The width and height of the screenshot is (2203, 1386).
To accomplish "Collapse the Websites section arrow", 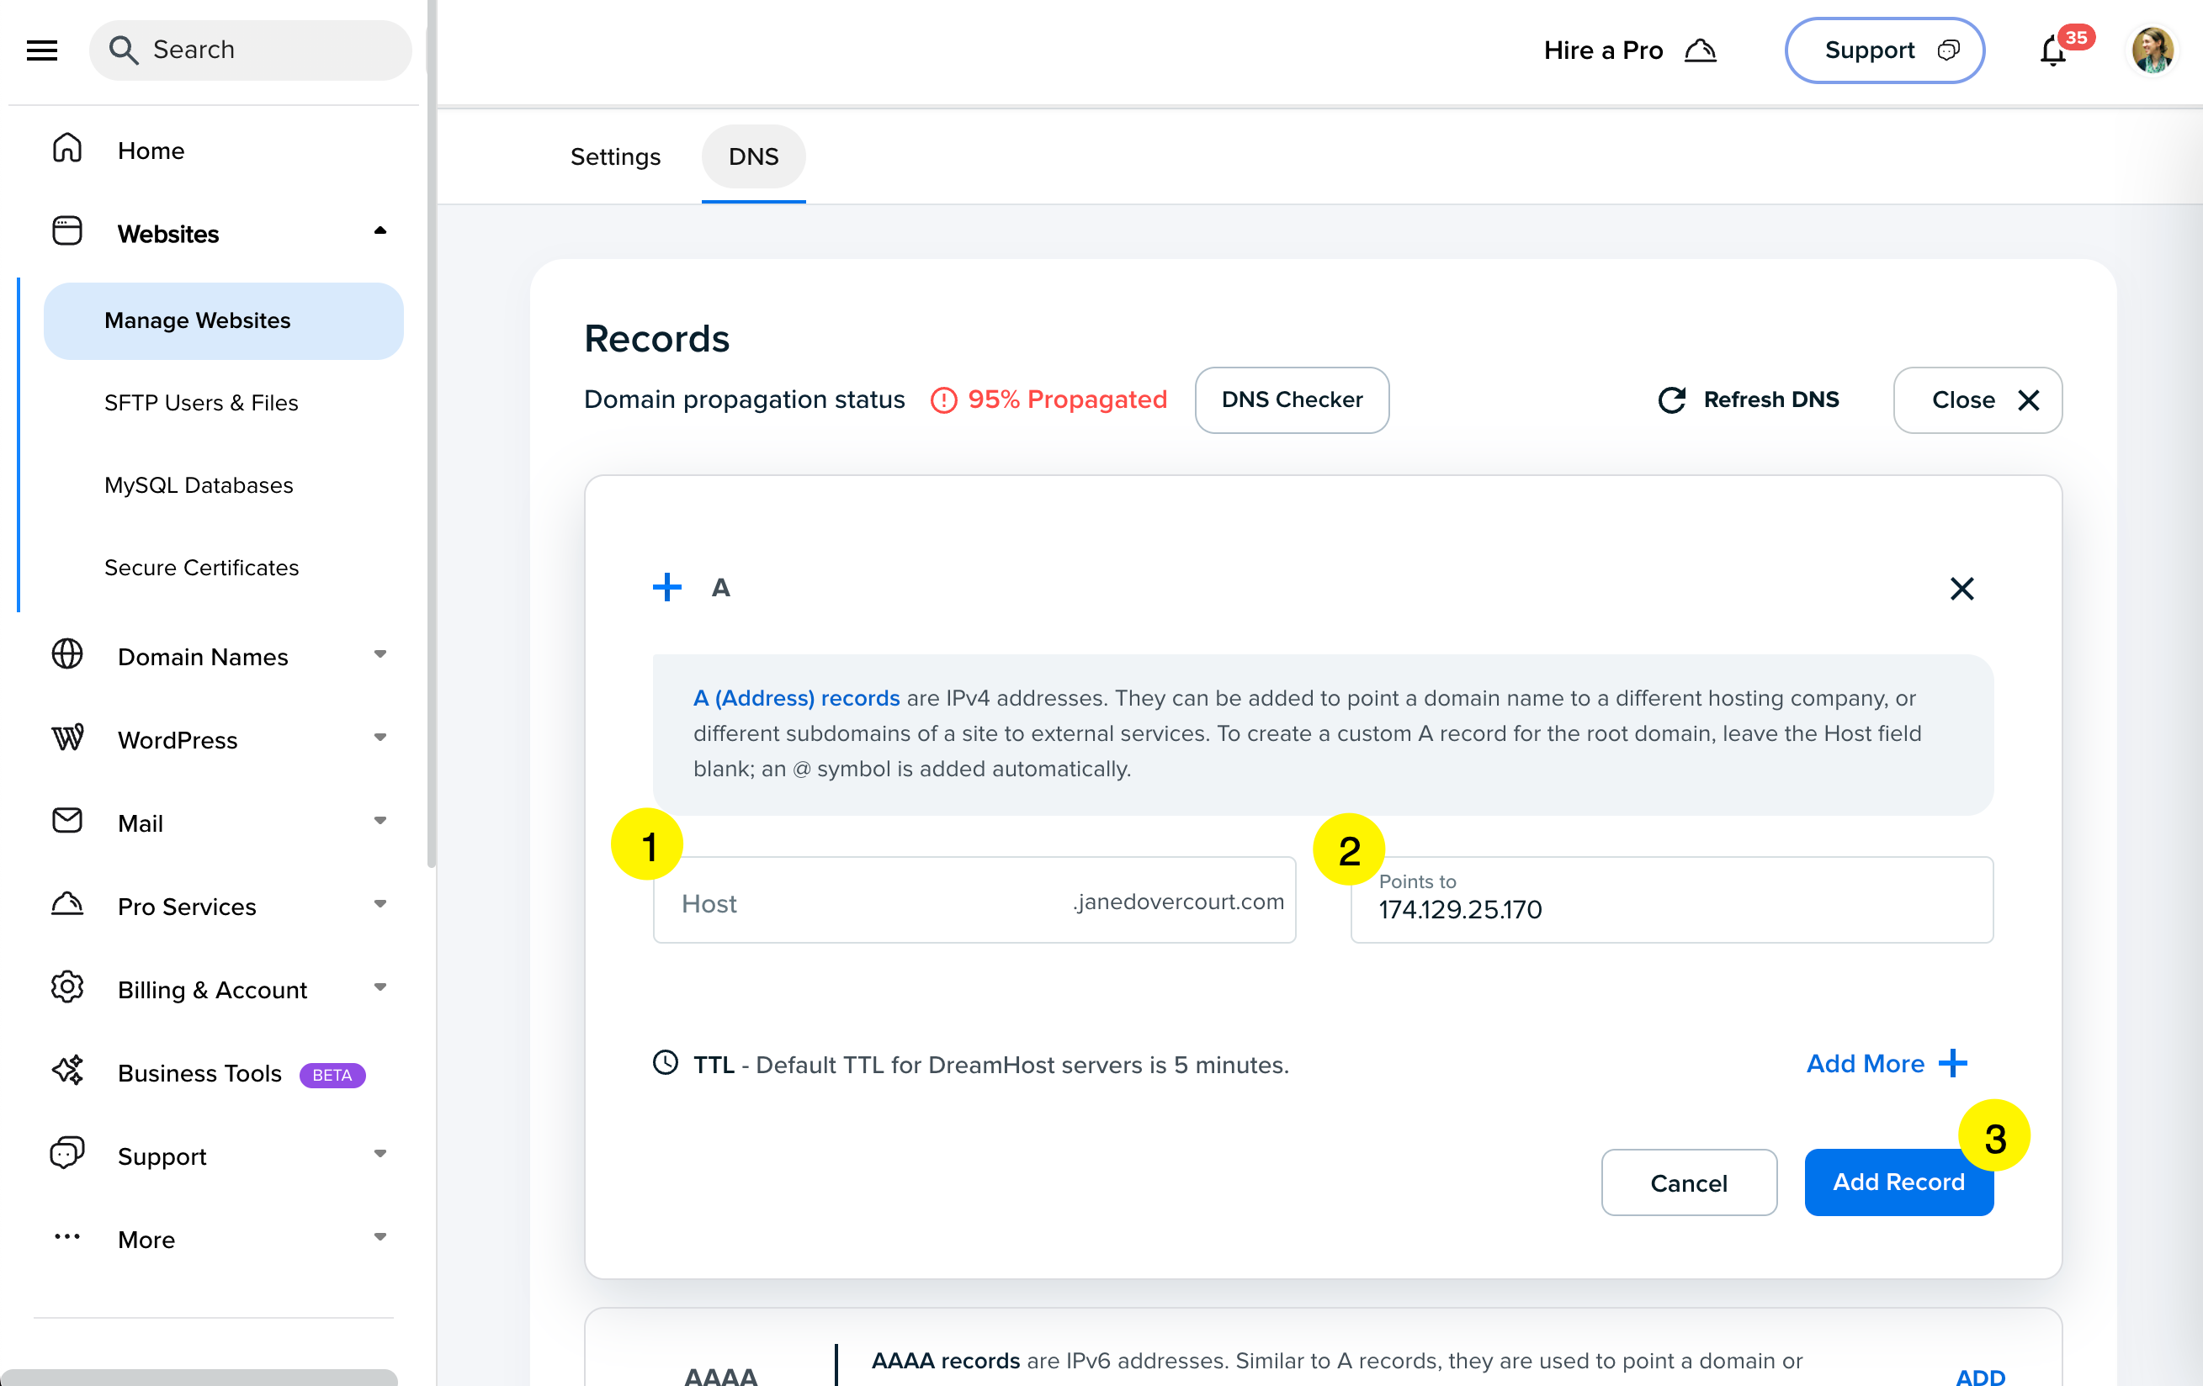I will [380, 231].
